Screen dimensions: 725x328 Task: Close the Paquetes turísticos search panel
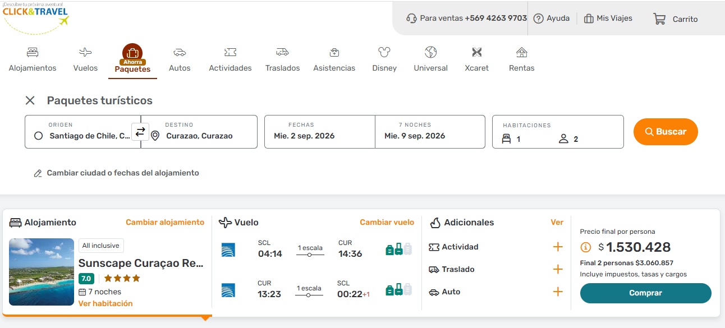pos(30,100)
